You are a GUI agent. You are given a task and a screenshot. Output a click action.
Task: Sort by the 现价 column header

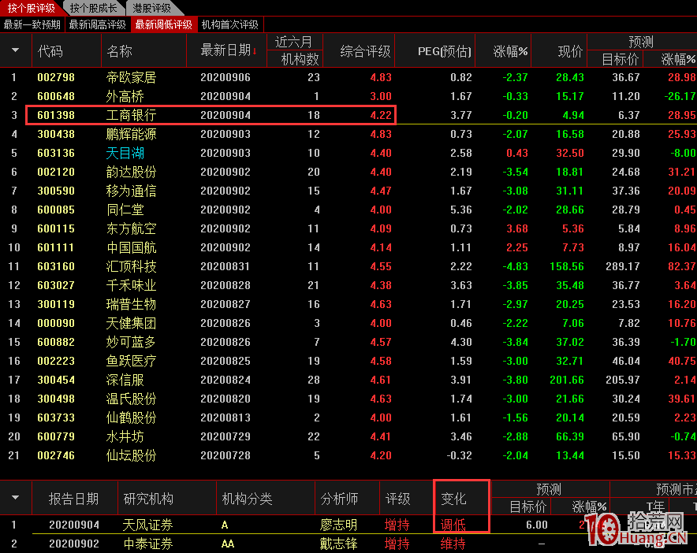click(x=570, y=51)
